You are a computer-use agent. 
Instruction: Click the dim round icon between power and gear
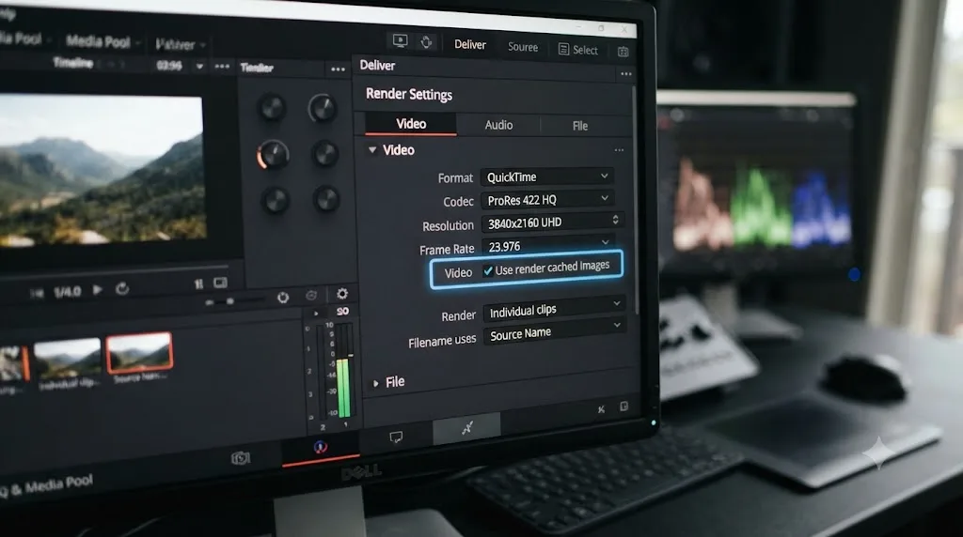(x=311, y=296)
